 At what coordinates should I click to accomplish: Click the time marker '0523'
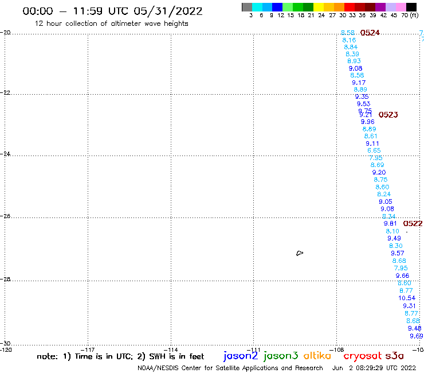pos(388,115)
